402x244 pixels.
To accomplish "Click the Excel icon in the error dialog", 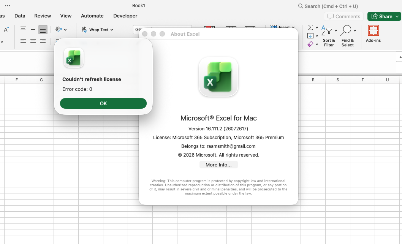I will click(x=74, y=58).
